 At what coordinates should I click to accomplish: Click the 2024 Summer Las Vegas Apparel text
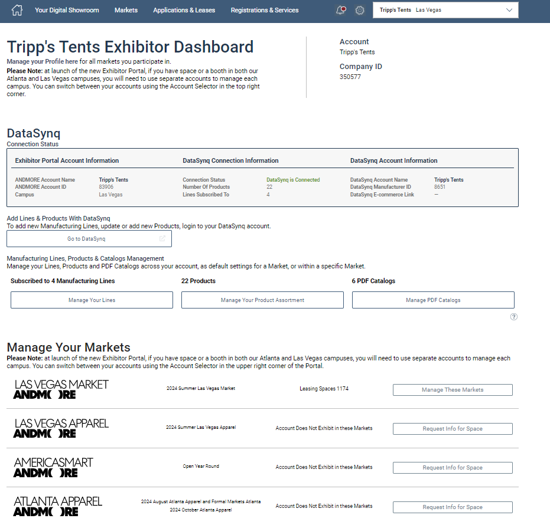[x=201, y=427]
